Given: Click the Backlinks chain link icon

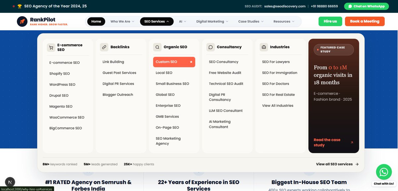Looking at the screenshot, I should coord(104,47).
